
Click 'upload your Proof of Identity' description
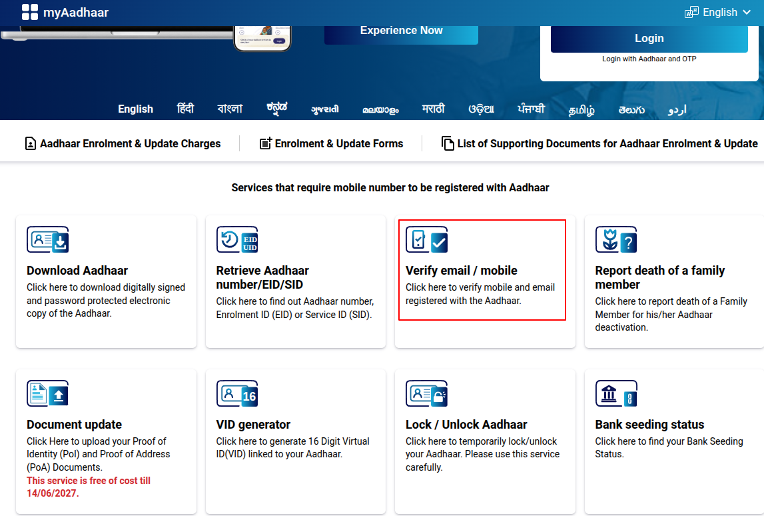tap(98, 454)
